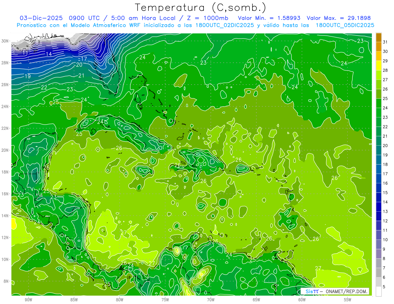Click the '30N' latitude axis label
The image size is (394, 304).
(5, 41)
